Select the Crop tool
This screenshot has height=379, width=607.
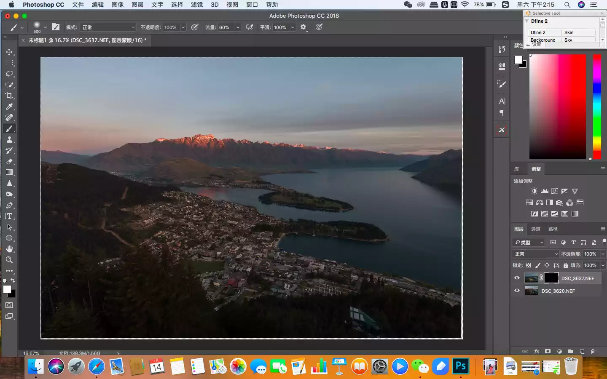[x=9, y=96]
